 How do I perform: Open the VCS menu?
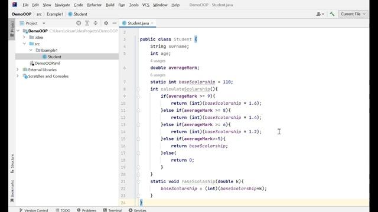pyautogui.click(x=146, y=5)
